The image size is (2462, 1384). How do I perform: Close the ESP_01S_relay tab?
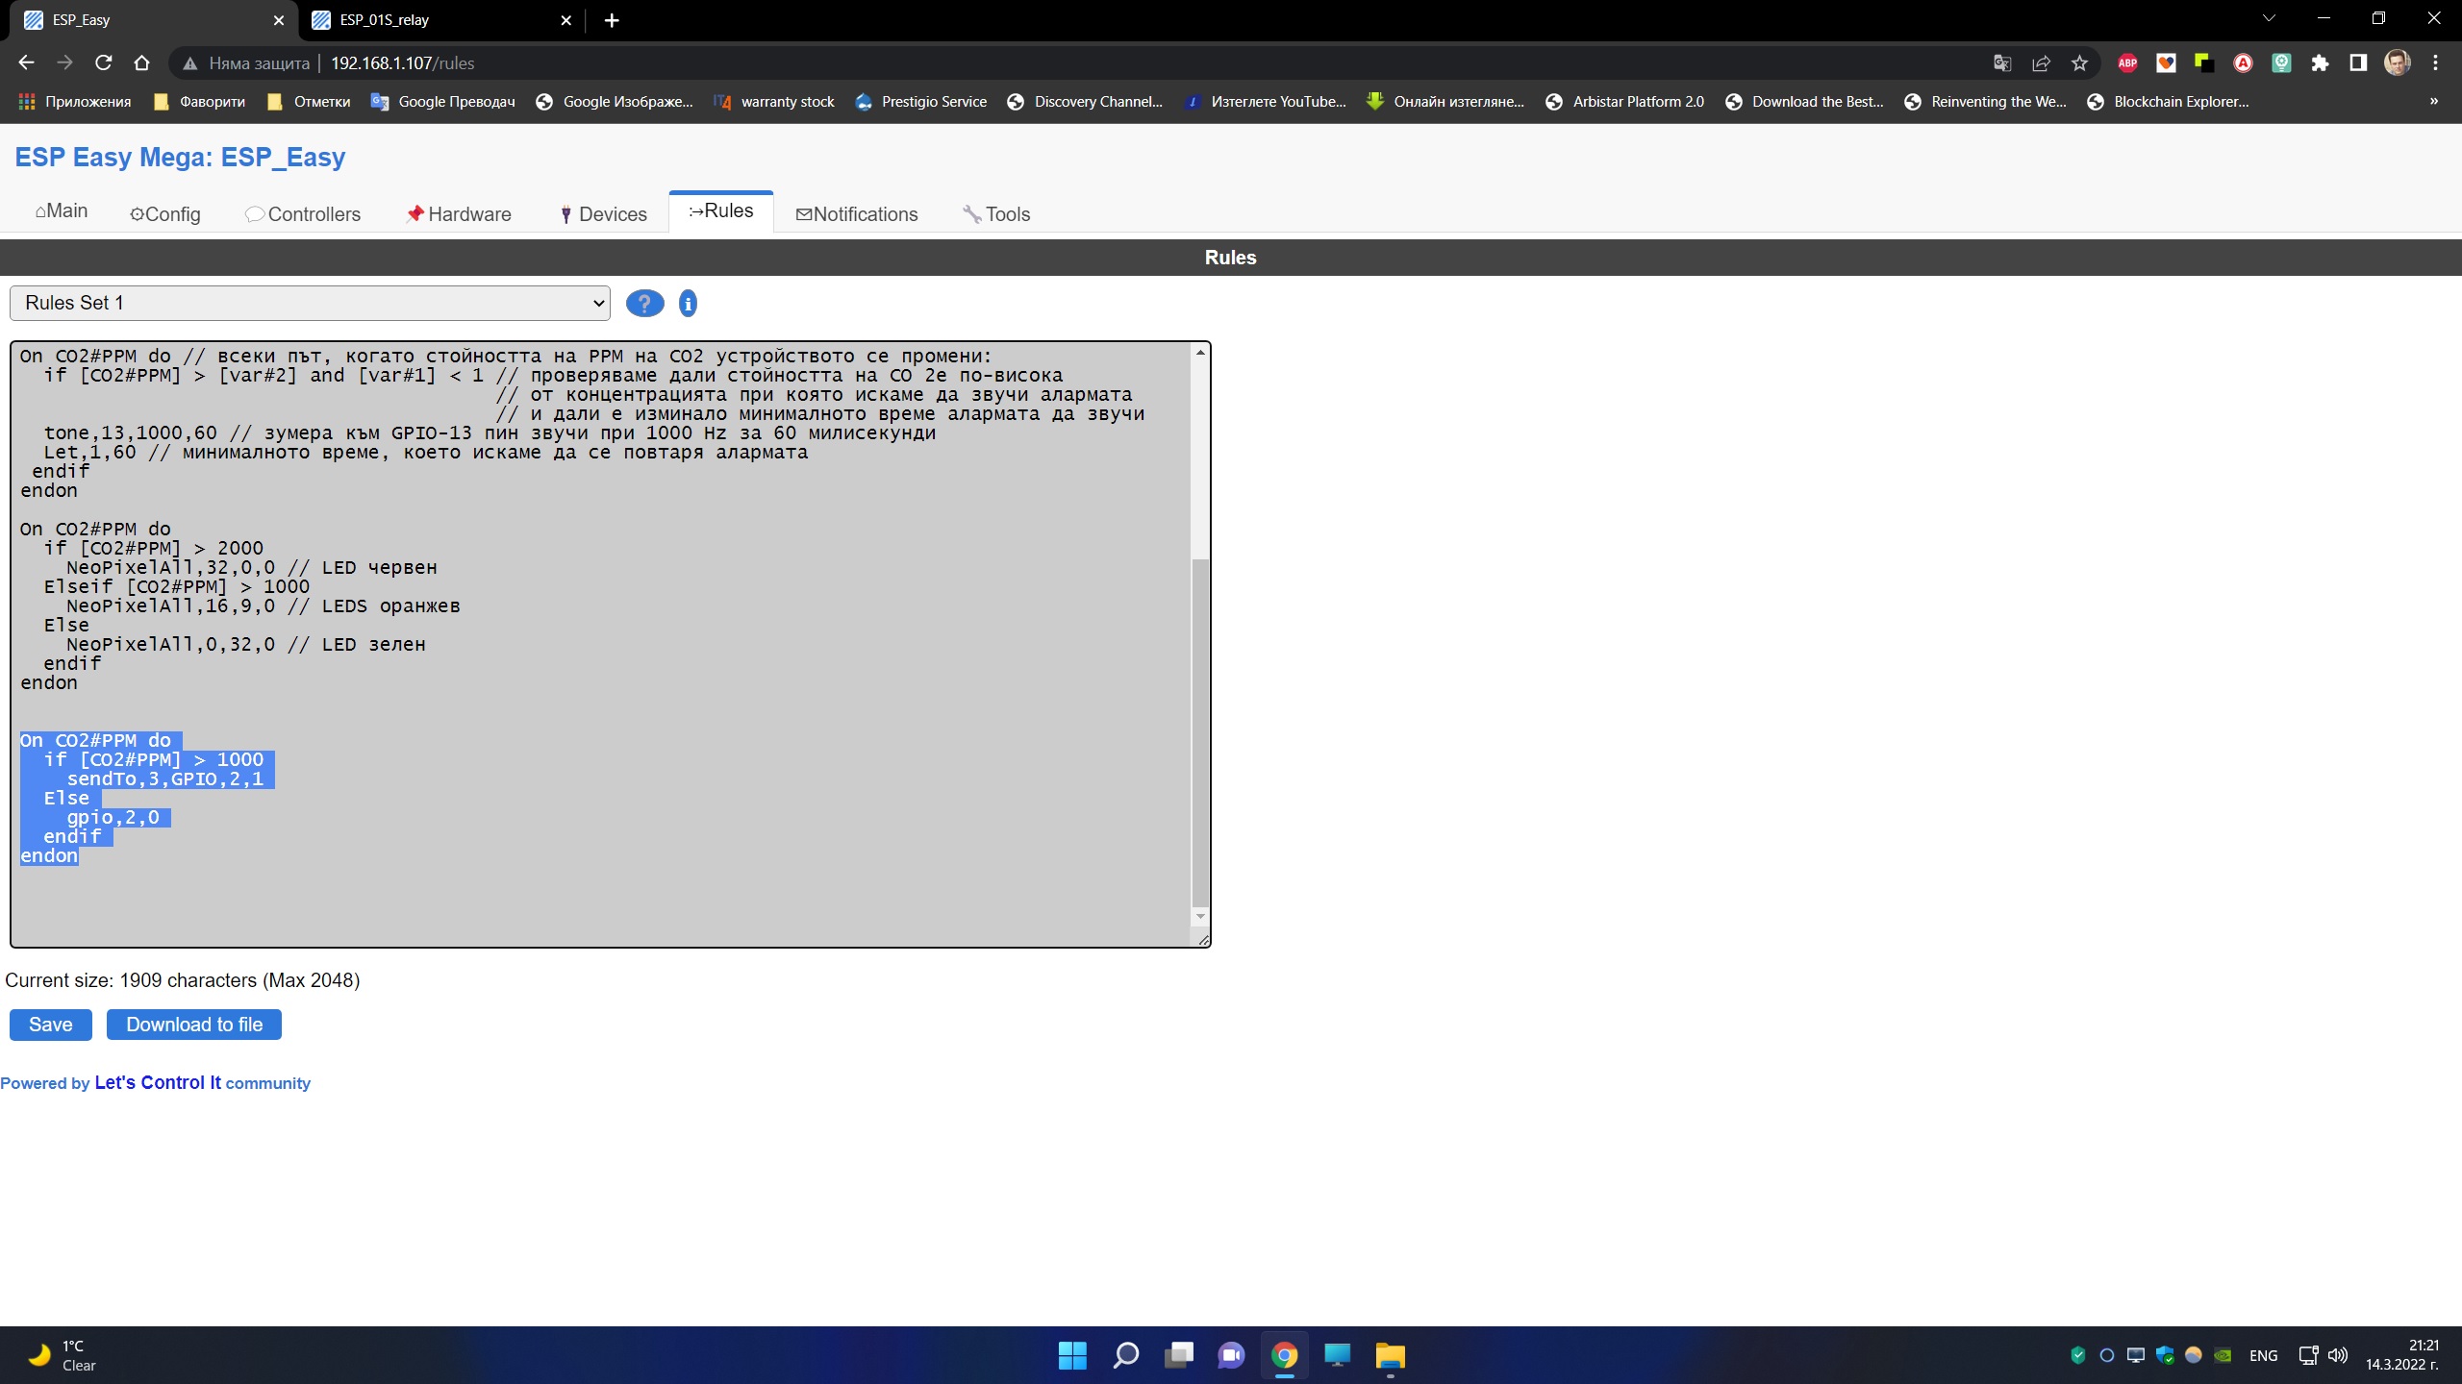(565, 20)
